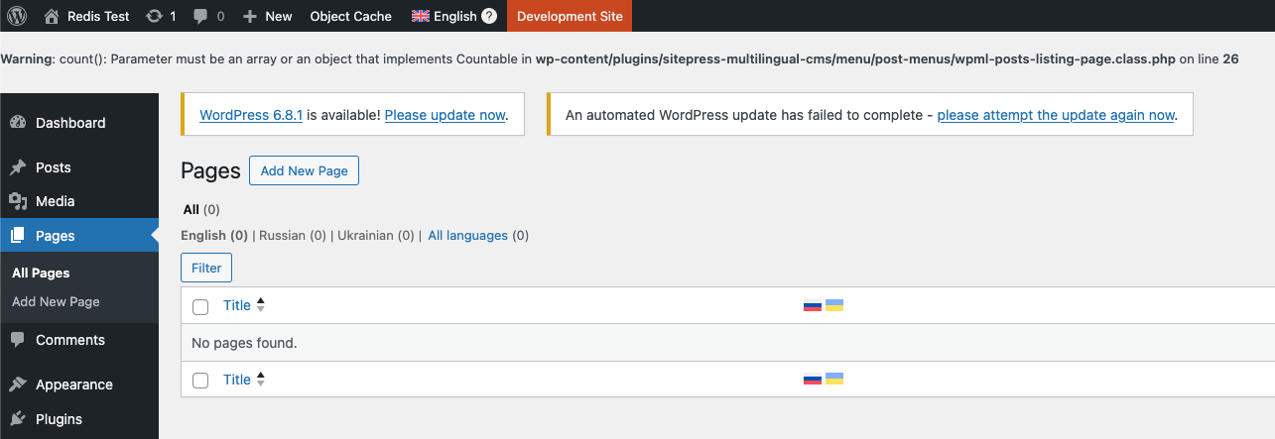The width and height of the screenshot is (1275, 439).
Task: Click the Russian flag in footer row
Action: pyautogui.click(x=813, y=379)
